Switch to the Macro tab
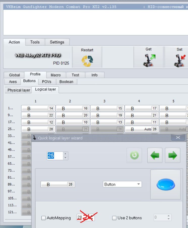Image resolution: width=188 pixels, height=228 pixels. click(56, 75)
